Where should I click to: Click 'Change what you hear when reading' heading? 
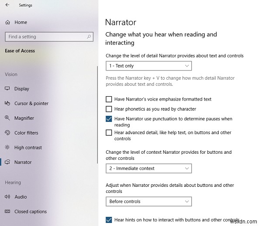[x=161, y=38]
